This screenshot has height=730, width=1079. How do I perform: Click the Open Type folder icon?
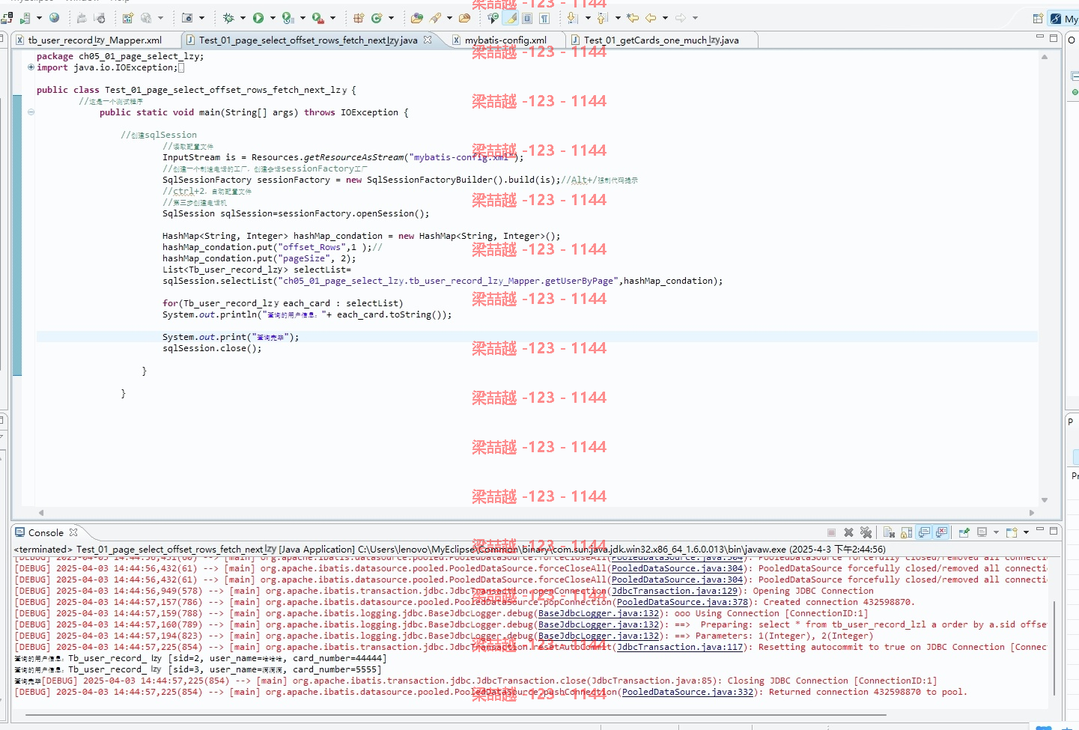[416, 17]
